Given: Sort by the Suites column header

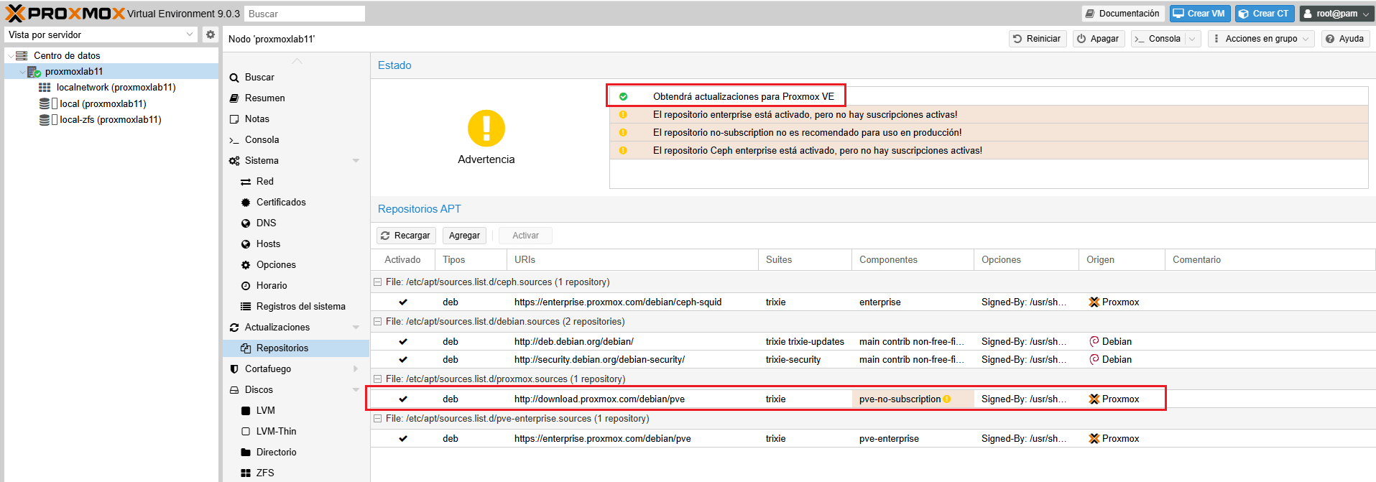Looking at the screenshot, I should (805, 260).
